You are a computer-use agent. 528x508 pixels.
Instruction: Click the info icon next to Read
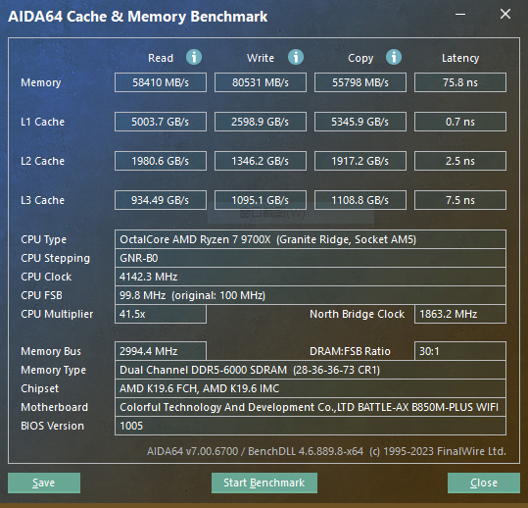point(194,57)
